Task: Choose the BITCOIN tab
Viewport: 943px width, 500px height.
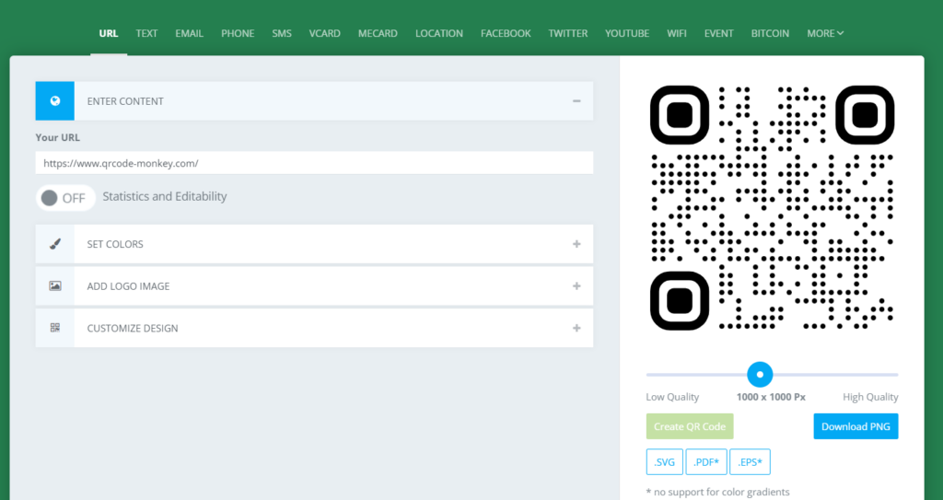Action: [x=770, y=33]
